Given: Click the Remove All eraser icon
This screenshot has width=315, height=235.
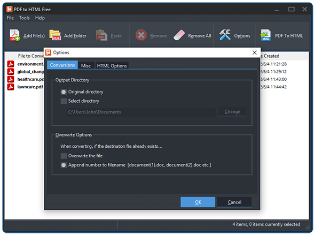Looking at the screenshot, I should pyautogui.click(x=179, y=35).
